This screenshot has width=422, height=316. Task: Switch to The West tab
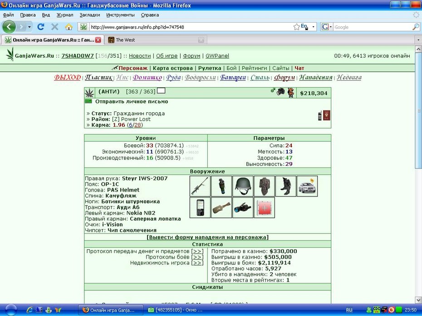click(156, 40)
